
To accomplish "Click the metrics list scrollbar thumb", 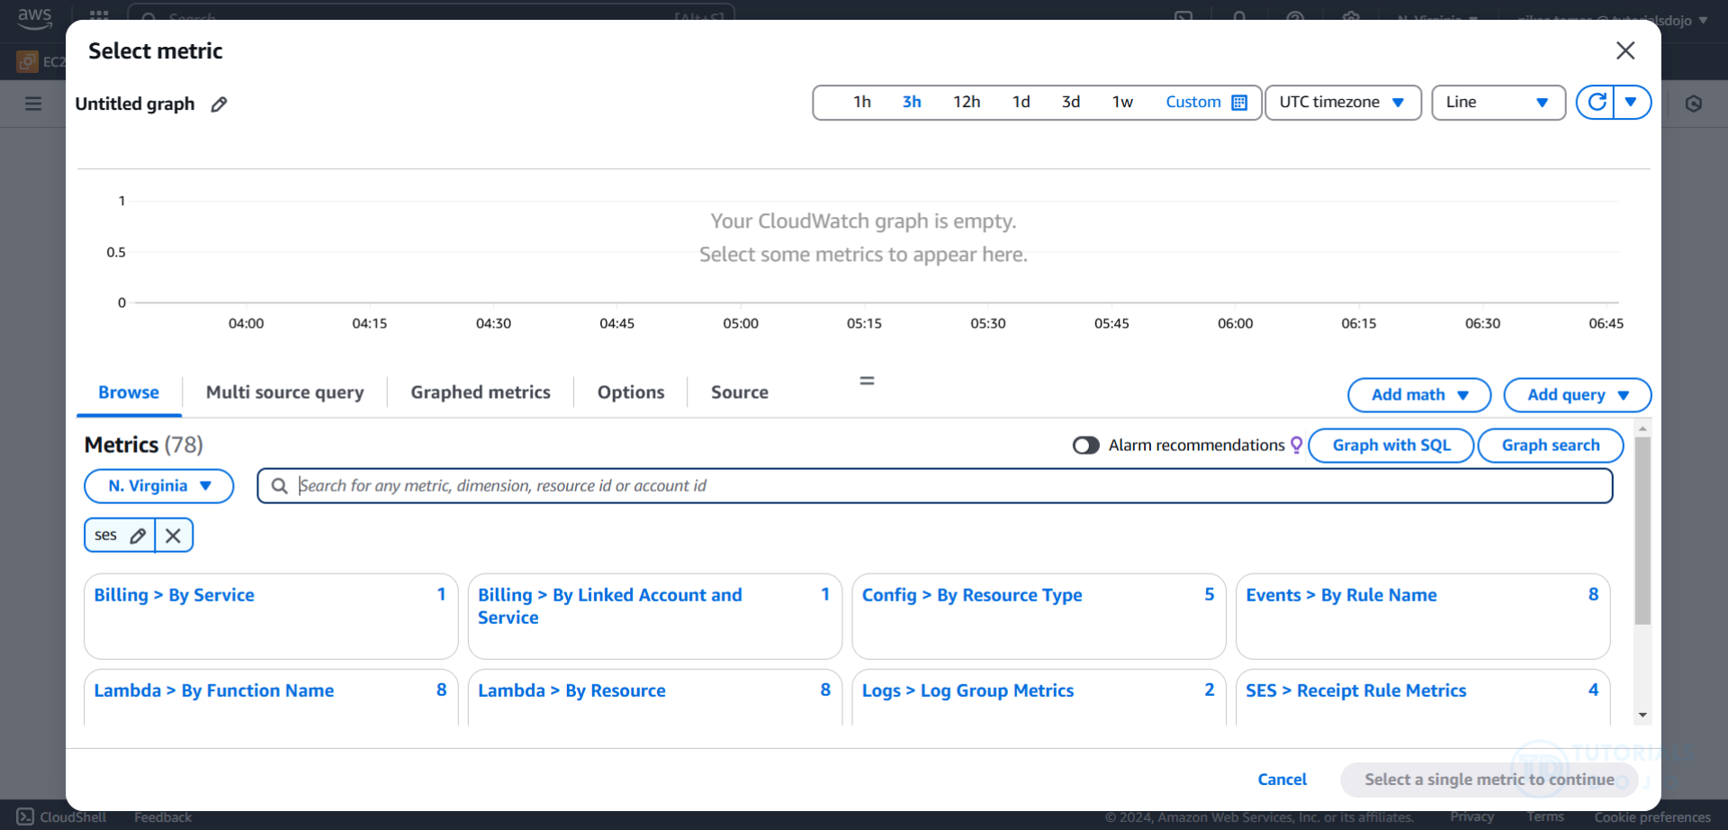I will pyautogui.click(x=1642, y=531).
